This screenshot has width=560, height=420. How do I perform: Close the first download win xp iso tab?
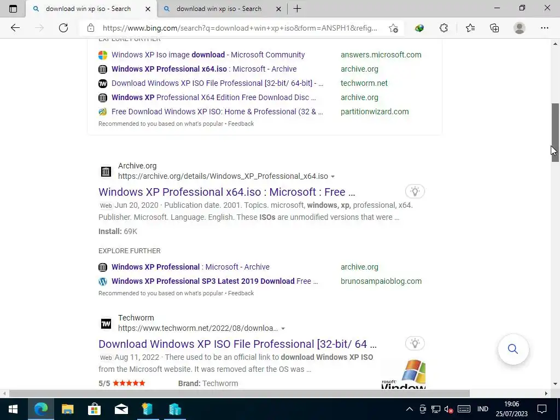[148, 9]
